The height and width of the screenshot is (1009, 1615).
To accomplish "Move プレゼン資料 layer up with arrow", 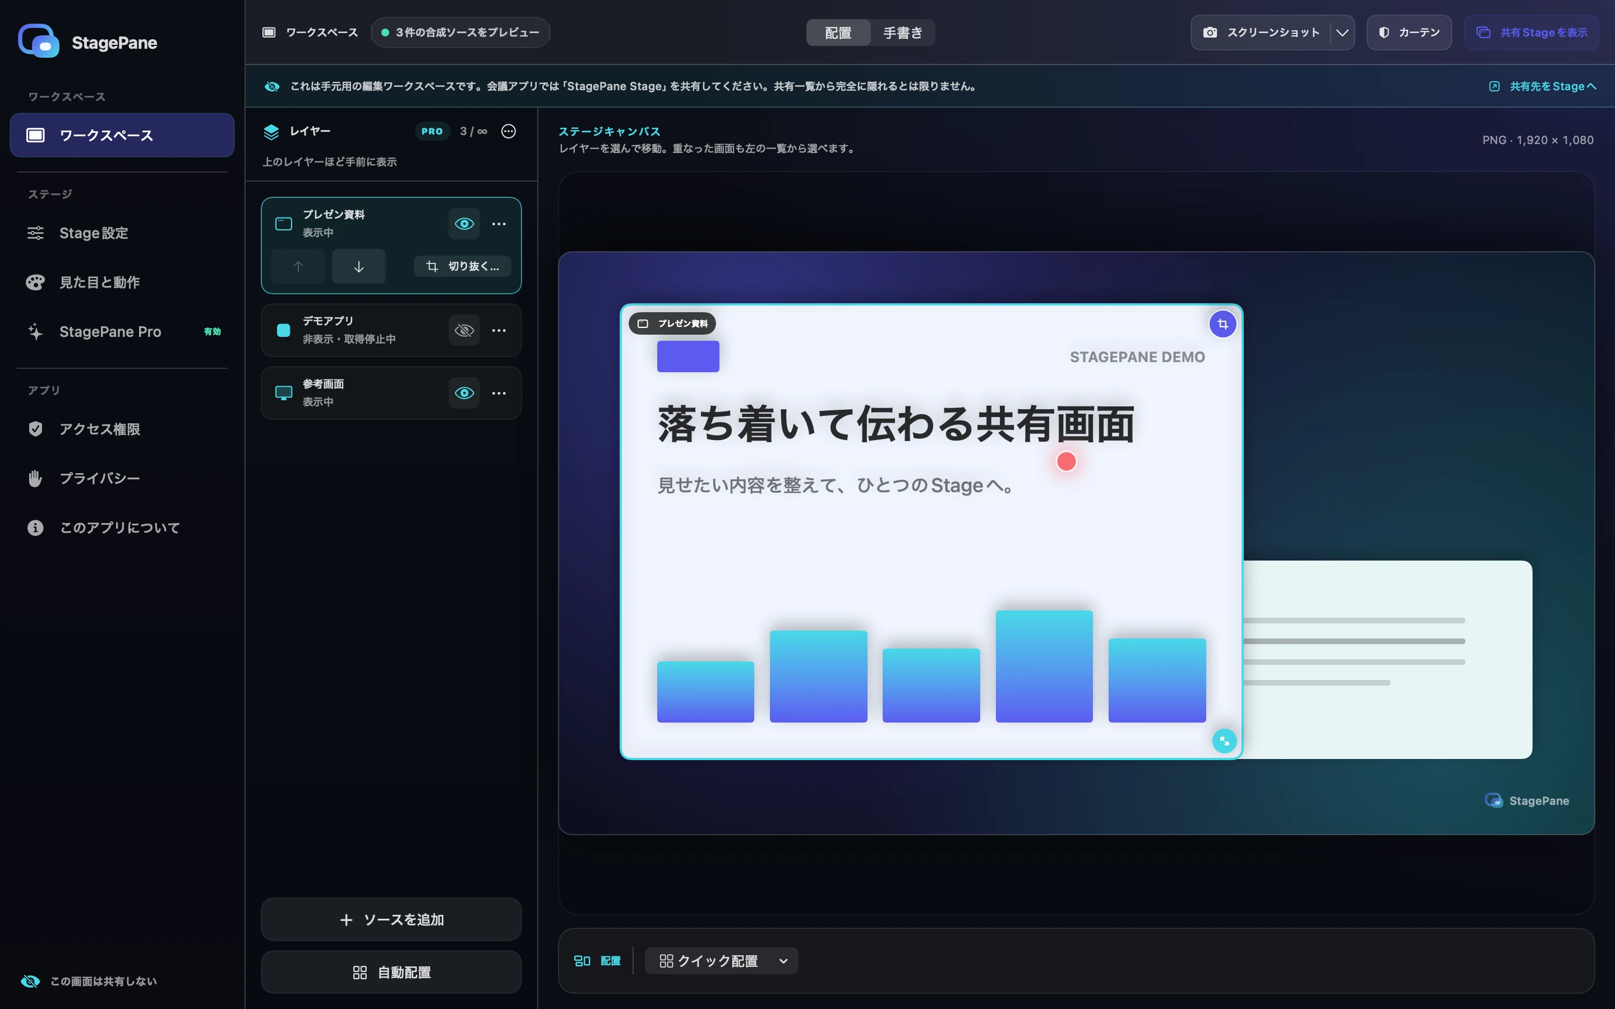I will [298, 266].
